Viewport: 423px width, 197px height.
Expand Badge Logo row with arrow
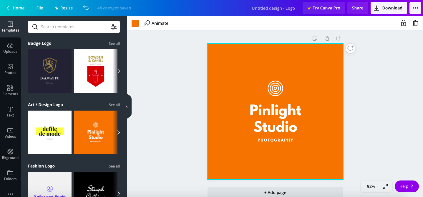[119, 71]
